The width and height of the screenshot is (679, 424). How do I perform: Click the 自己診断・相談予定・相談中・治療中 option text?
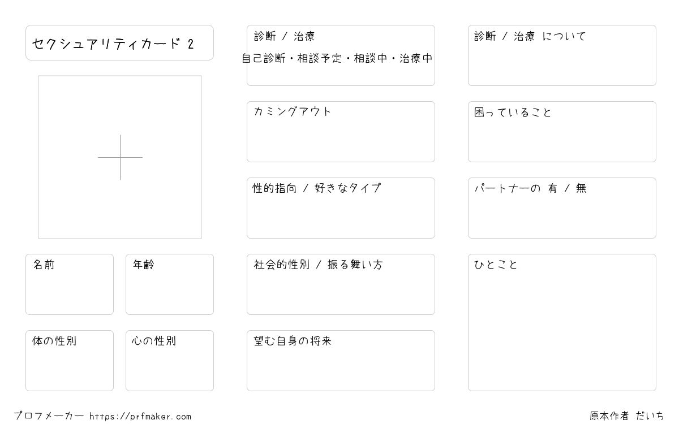(337, 58)
